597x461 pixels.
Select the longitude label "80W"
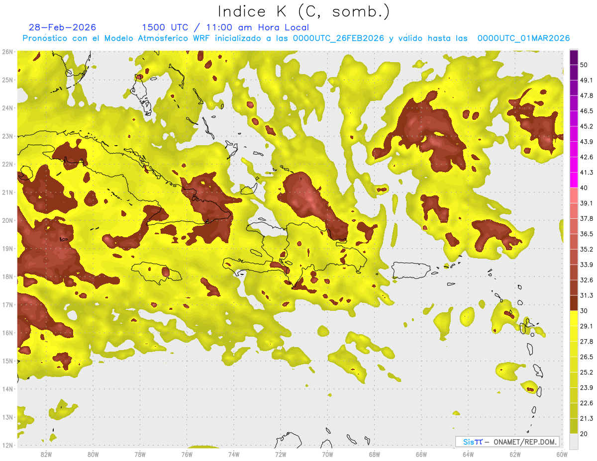93,455
